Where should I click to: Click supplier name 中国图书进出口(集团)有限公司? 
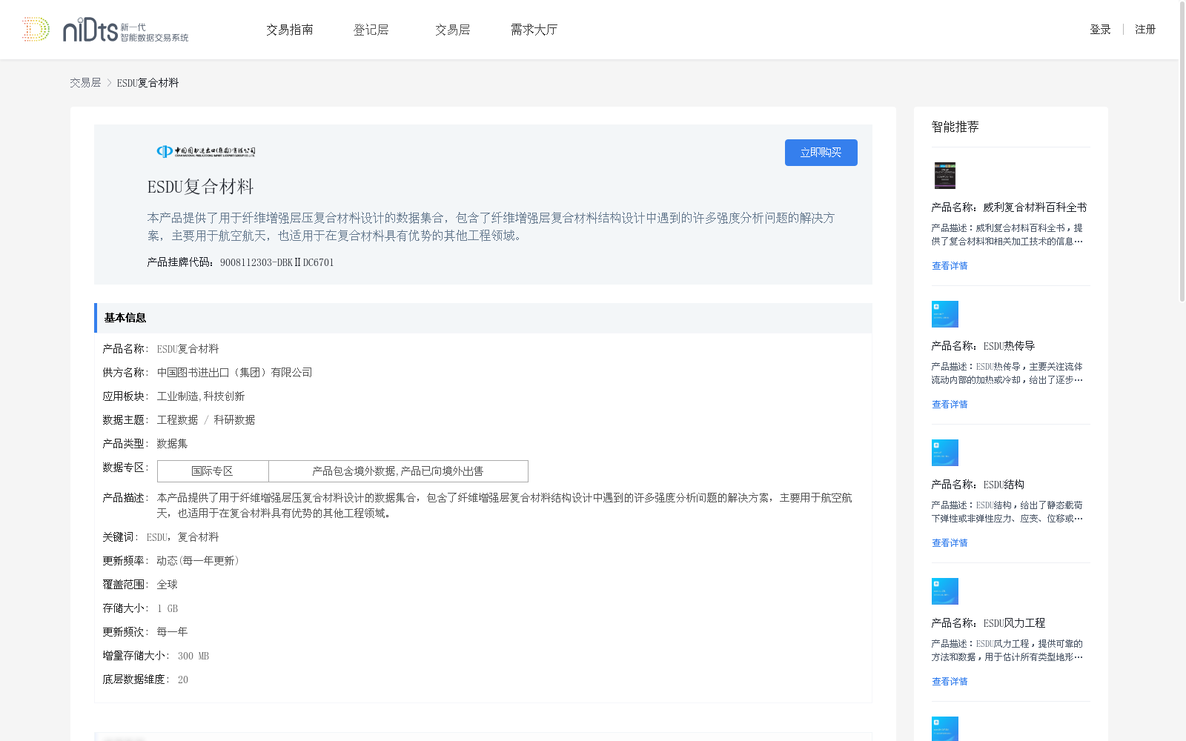pos(235,373)
